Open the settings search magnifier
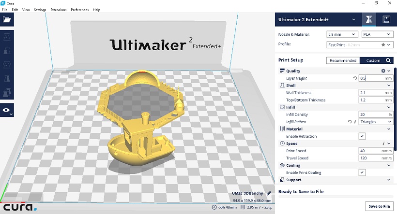 [x=388, y=60]
